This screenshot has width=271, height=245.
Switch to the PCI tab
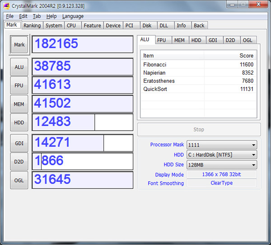(x=131, y=25)
